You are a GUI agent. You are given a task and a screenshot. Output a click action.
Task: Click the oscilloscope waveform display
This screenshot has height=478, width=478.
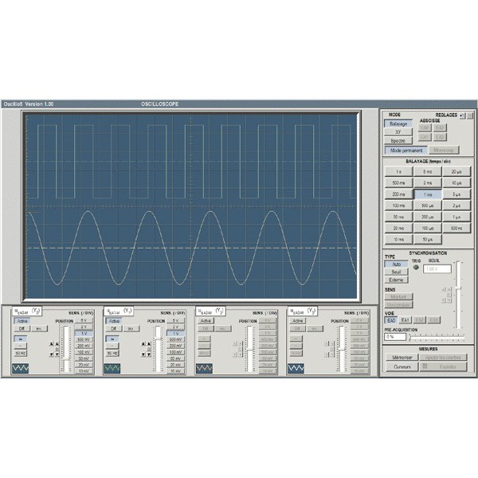[x=191, y=206]
